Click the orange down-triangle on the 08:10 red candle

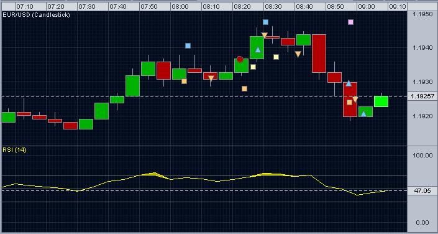(211, 78)
